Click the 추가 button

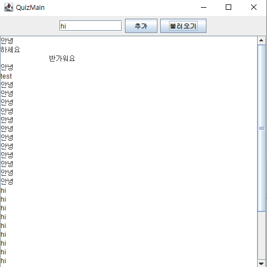coord(141,26)
